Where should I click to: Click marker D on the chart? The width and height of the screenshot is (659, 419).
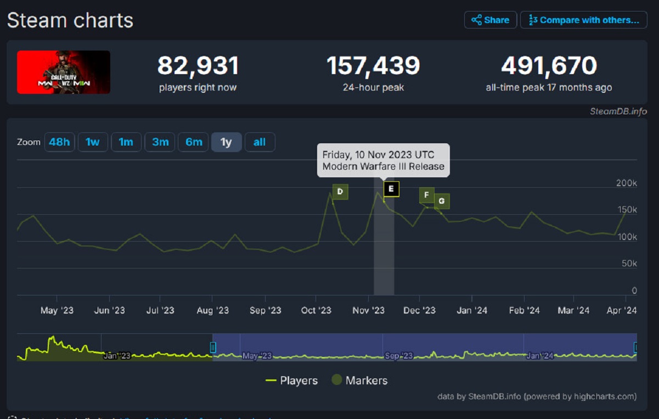tap(340, 192)
